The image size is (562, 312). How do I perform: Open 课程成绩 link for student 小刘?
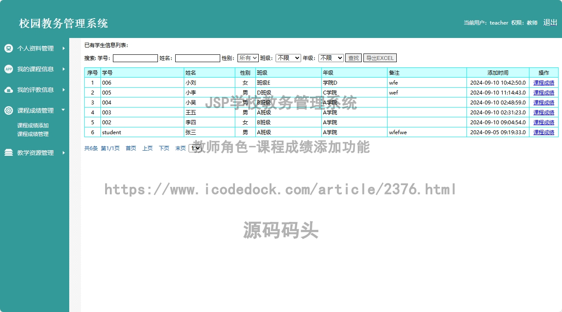tap(544, 83)
